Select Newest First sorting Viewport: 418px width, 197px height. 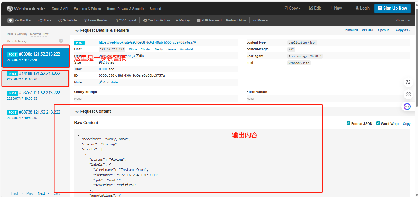(39, 34)
